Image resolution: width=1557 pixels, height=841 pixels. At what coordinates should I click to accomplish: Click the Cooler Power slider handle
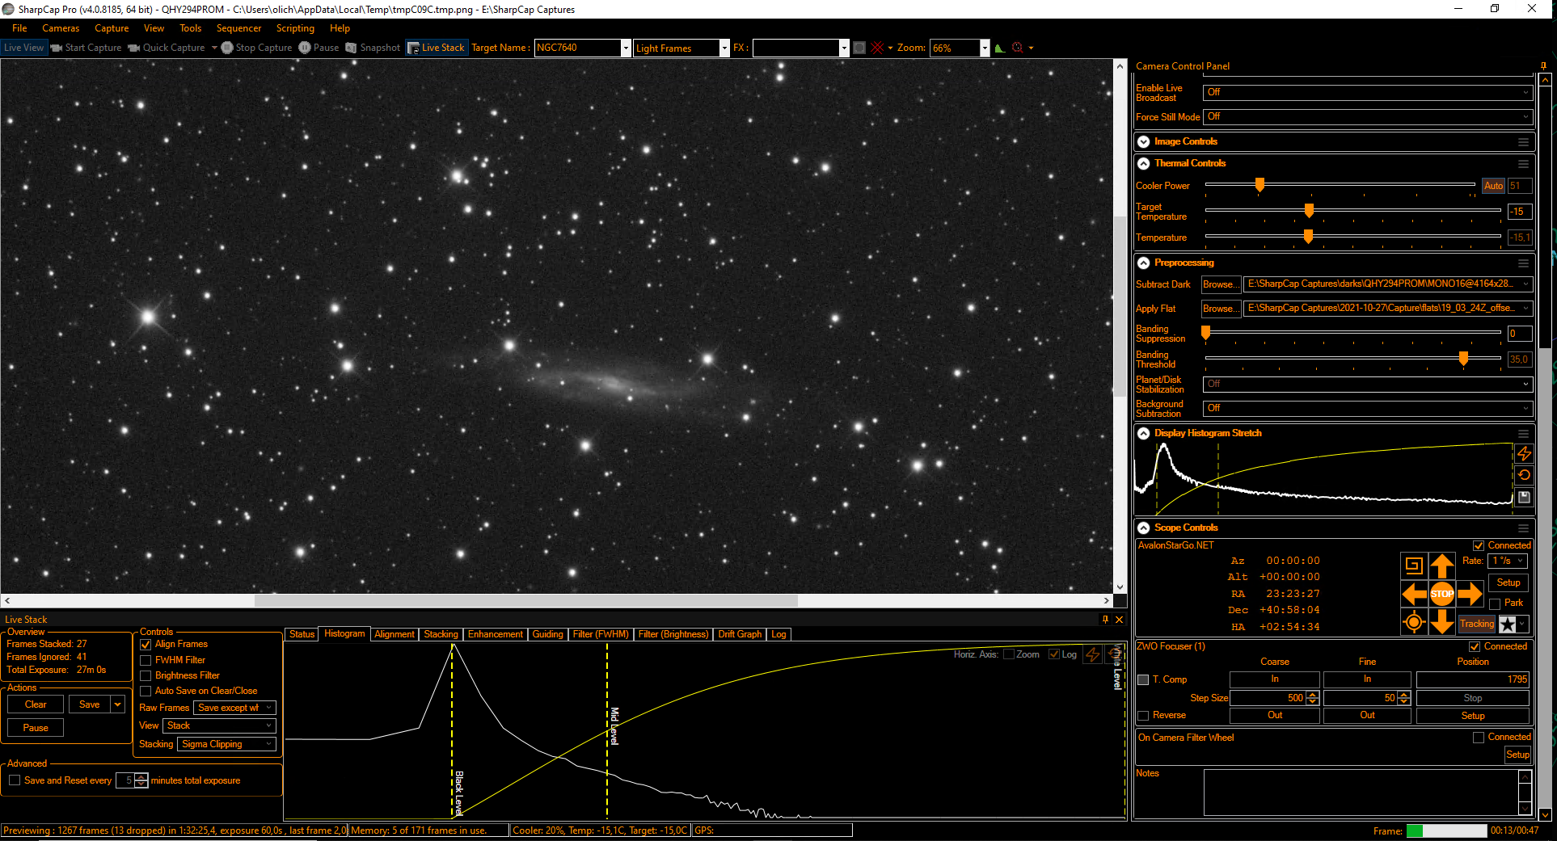(x=1260, y=185)
